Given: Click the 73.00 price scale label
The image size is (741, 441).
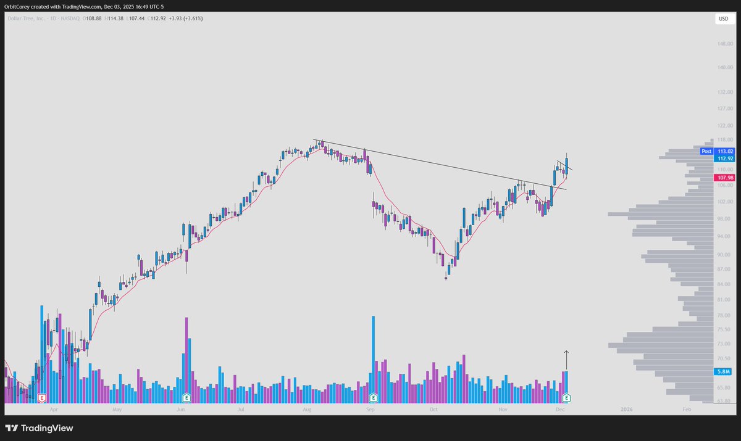Looking at the screenshot, I should click(725, 344).
